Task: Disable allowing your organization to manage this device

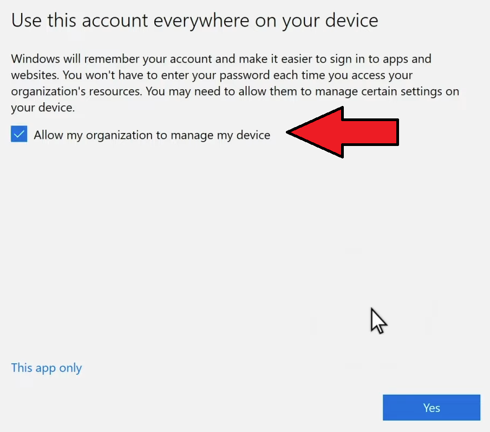Action: pos(19,134)
